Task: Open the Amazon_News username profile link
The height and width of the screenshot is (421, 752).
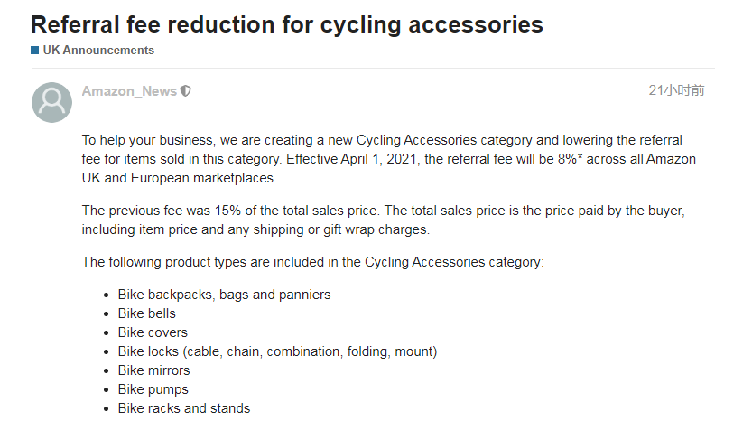Action: (129, 90)
